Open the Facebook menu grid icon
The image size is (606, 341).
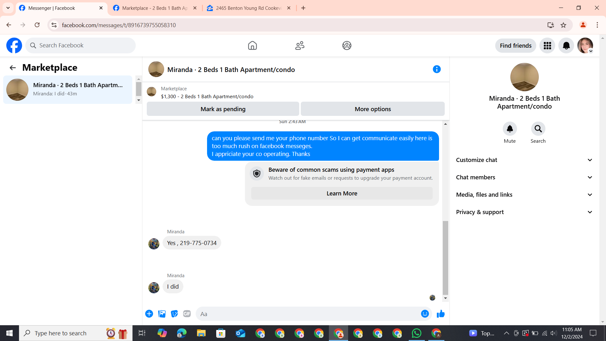point(547,45)
